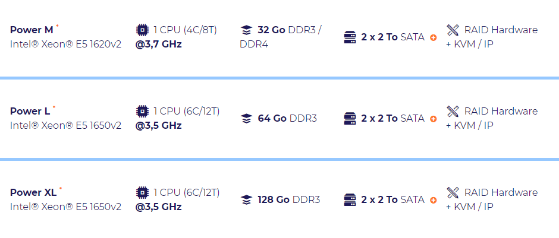Click the RAID tools icon in Power L row
This screenshot has height=238, width=559.
(x=453, y=111)
